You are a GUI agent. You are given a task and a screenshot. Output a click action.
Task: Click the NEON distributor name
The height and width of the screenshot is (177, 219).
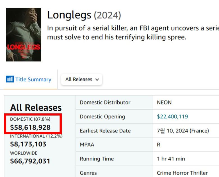164,103
